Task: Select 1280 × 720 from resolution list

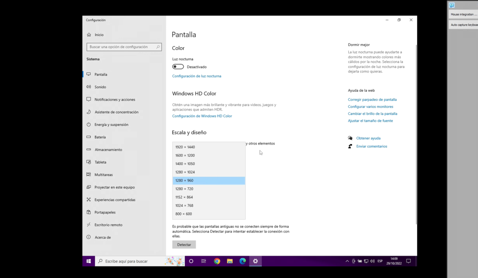Action: coord(184,189)
